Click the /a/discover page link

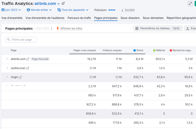pos(18,68)
